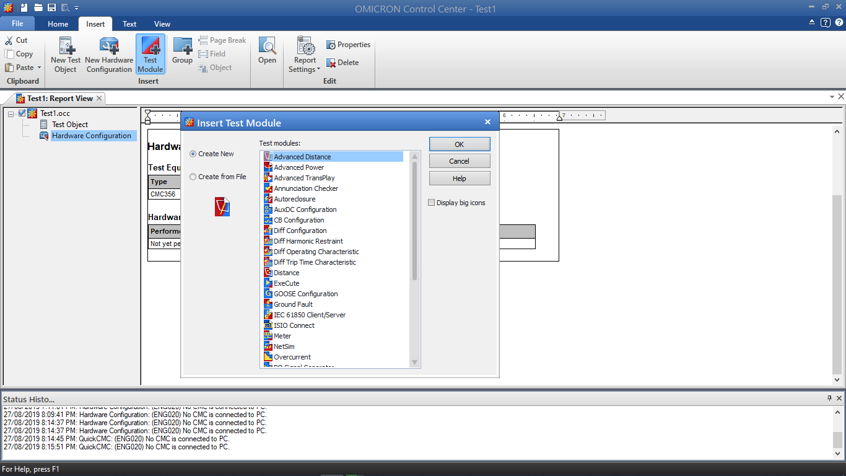Open the File tab
Image resolution: width=846 pixels, height=476 pixels.
(x=17, y=24)
